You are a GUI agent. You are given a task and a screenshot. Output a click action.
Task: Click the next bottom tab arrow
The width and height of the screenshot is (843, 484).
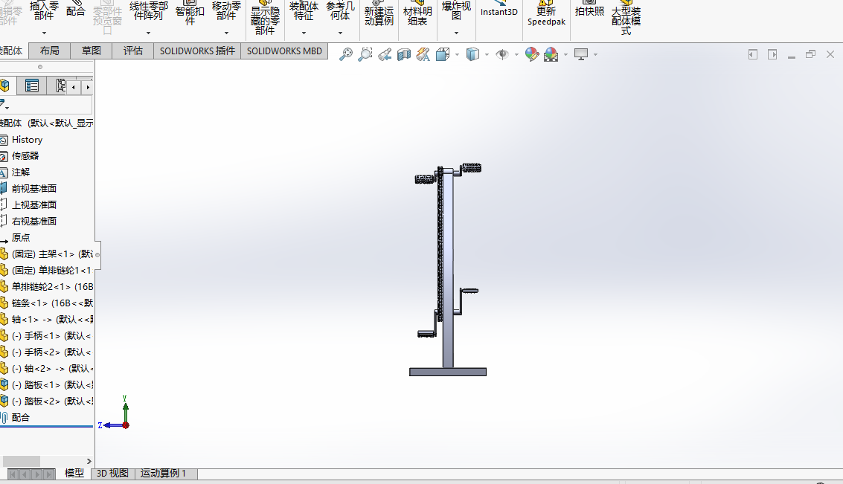(37, 474)
